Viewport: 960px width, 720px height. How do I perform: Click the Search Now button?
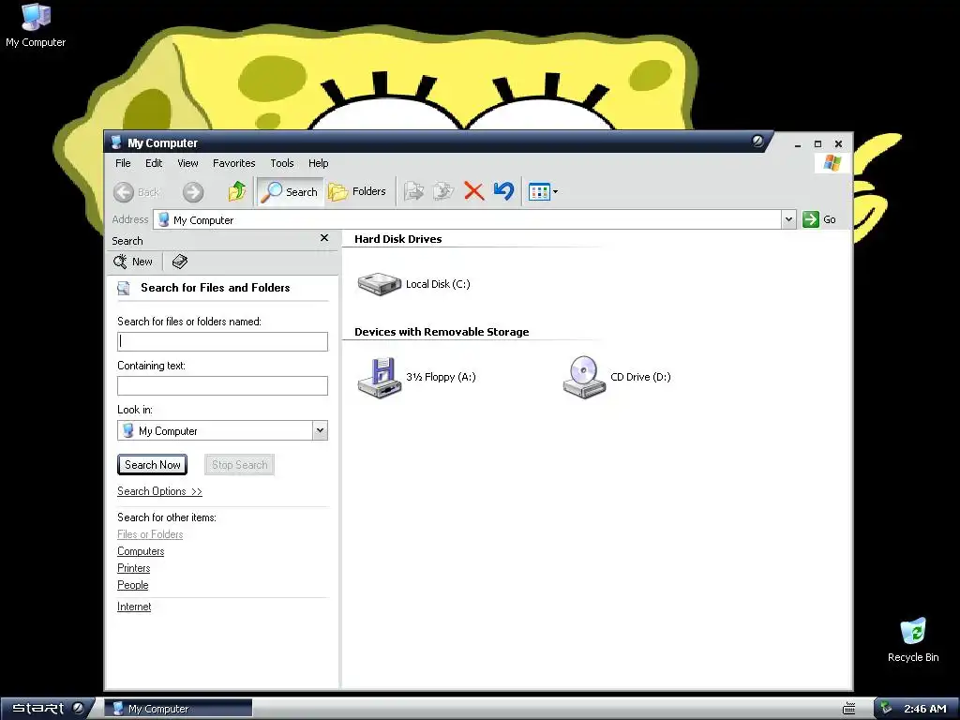coord(153,465)
